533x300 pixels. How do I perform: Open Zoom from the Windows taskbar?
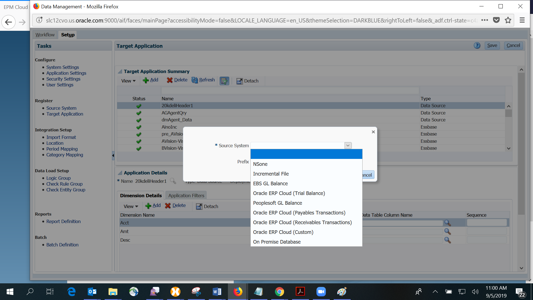click(x=321, y=292)
